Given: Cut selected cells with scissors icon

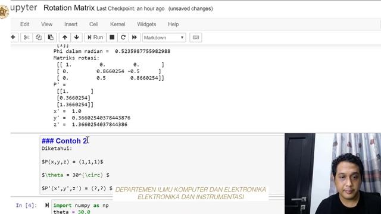Looking at the screenshot, I should (26, 37).
